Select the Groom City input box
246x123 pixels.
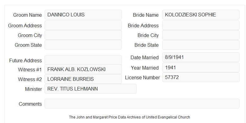tap(83, 35)
